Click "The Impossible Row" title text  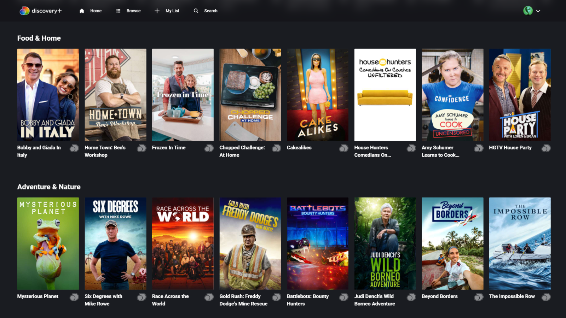tap(512, 296)
